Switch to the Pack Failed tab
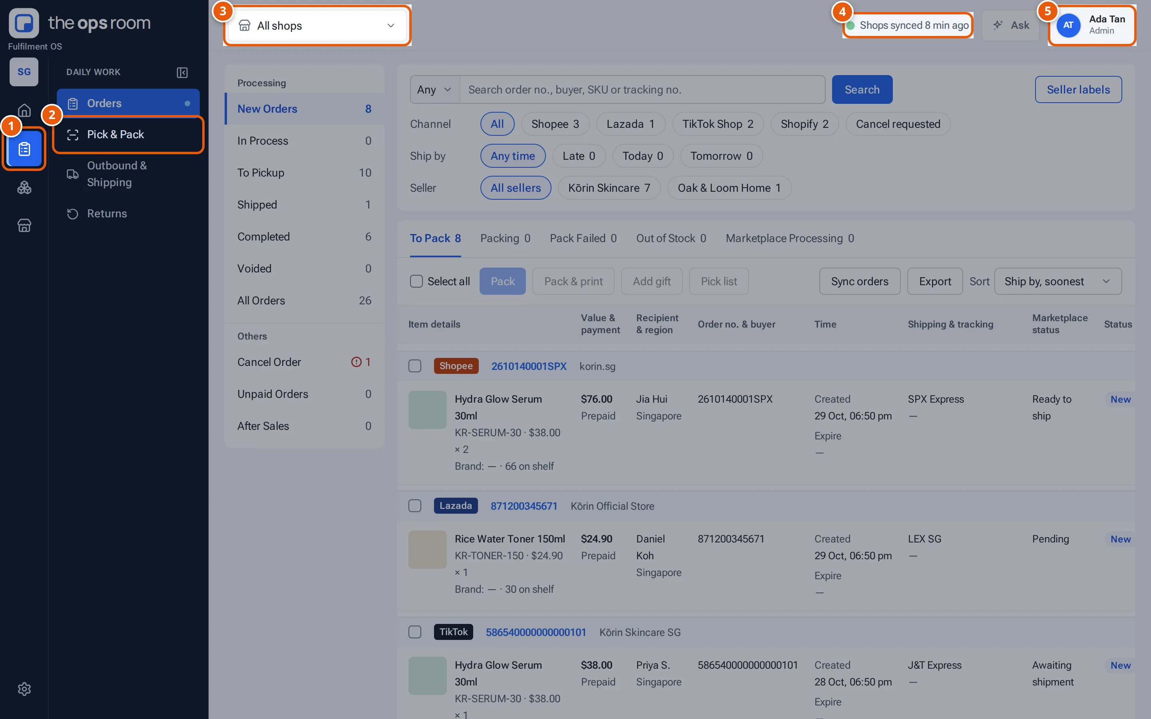The height and width of the screenshot is (719, 1151). [x=583, y=238]
